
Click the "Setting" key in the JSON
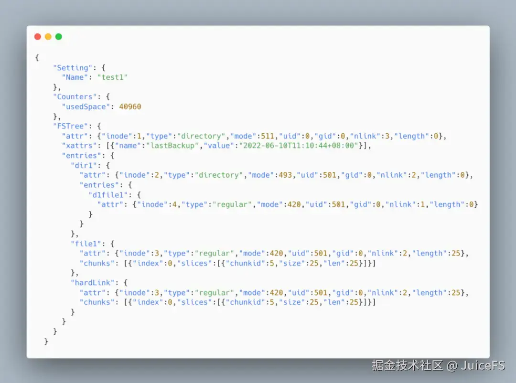tap(73, 68)
